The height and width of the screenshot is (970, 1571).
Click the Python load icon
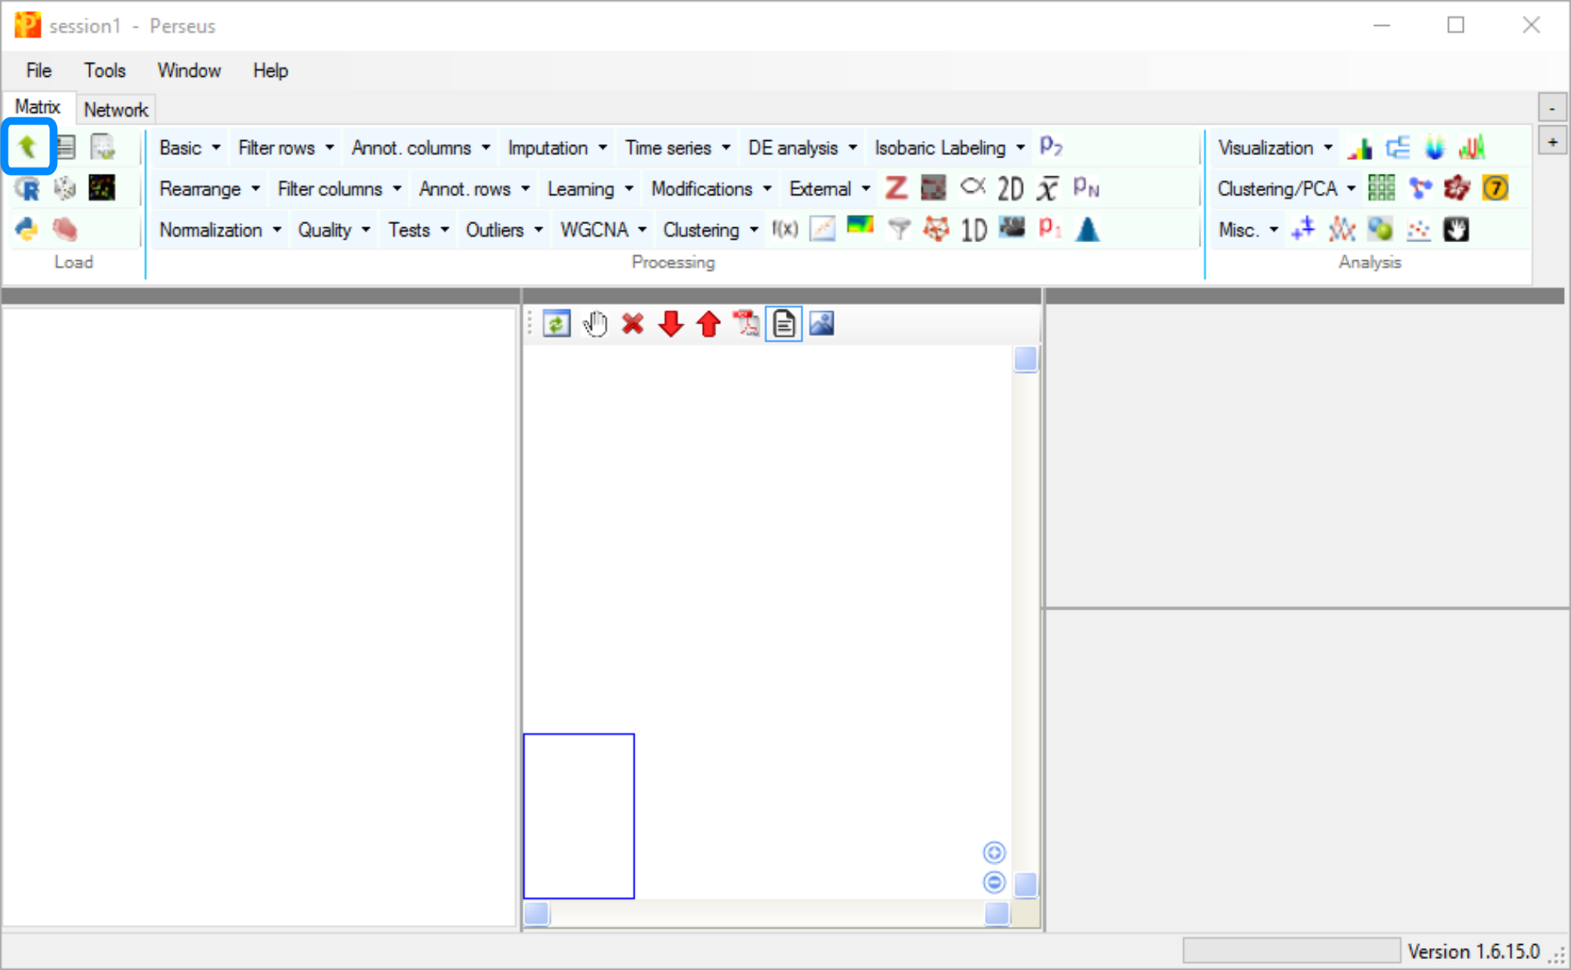click(x=27, y=230)
